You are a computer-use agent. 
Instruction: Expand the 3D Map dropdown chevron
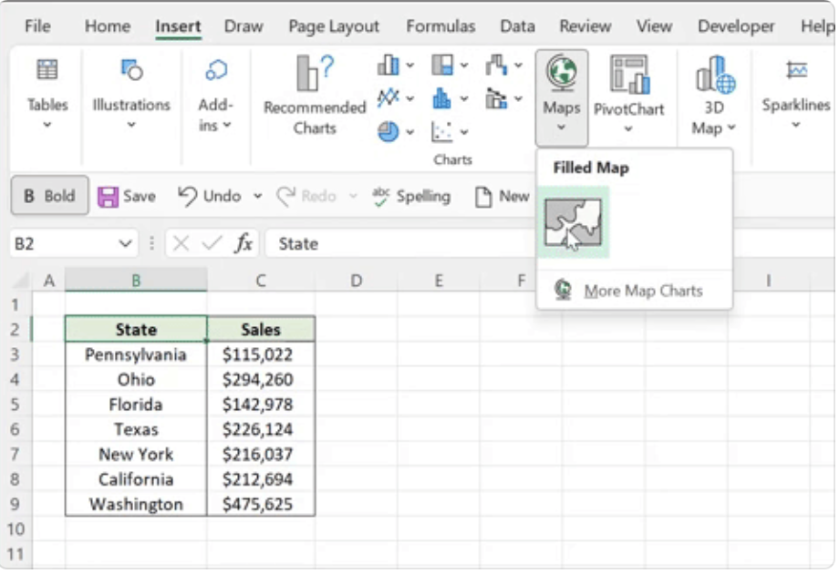point(731,128)
